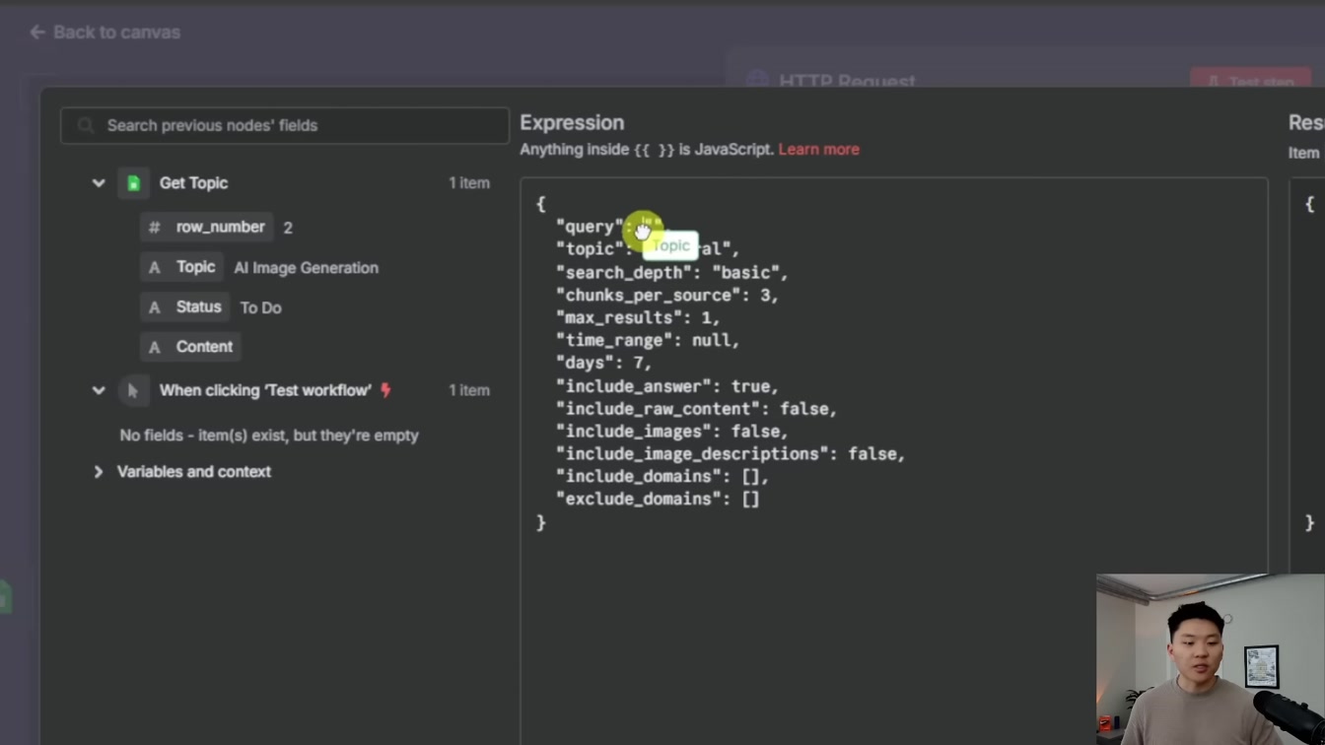Screen dimensions: 1325x745
Task: Collapse the When clicking 'Test workflow' section
Action: (x=99, y=390)
